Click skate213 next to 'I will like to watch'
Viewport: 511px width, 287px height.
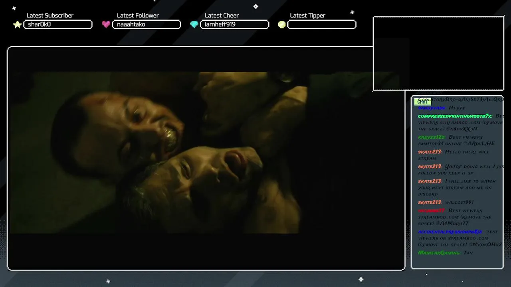(x=430, y=181)
